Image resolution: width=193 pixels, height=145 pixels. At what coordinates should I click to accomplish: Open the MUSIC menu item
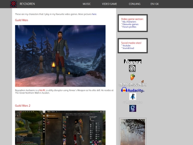coord(86,4)
